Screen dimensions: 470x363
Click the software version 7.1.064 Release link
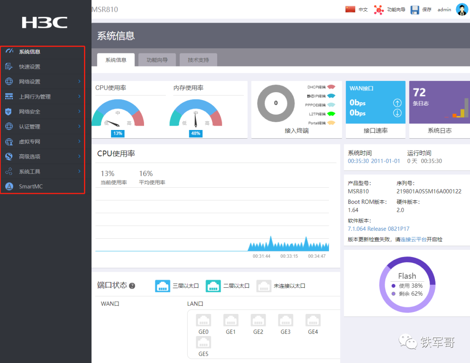point(378,229)
